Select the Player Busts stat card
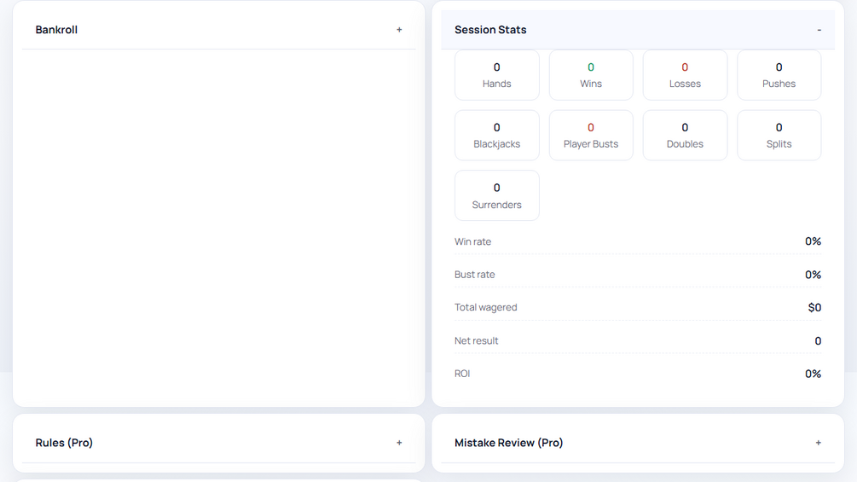The image size is (857, 482). pos(591,136)
